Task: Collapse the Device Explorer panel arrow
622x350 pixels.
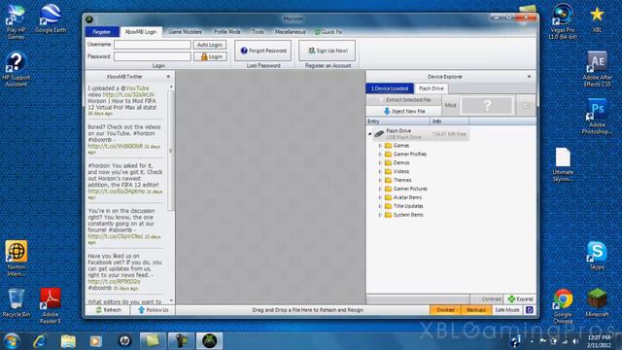Action: tap(529, 77)
